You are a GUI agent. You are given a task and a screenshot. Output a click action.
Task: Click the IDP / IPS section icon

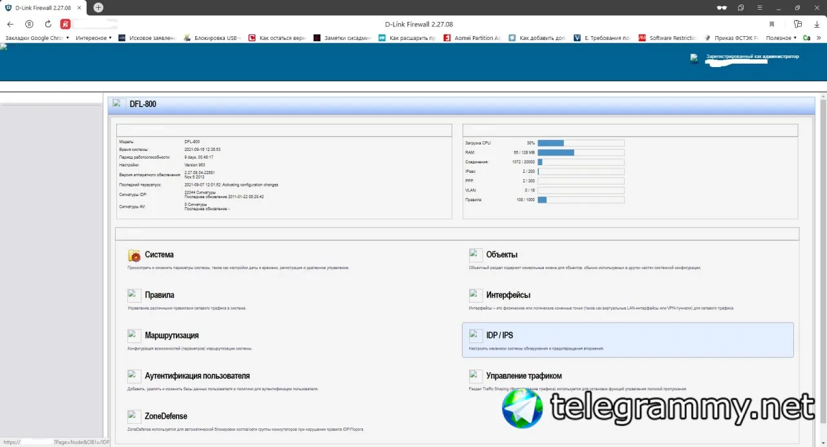(476, 335)
